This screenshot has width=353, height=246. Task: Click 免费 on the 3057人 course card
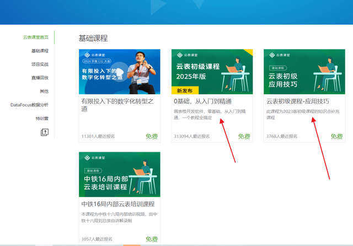152,239
